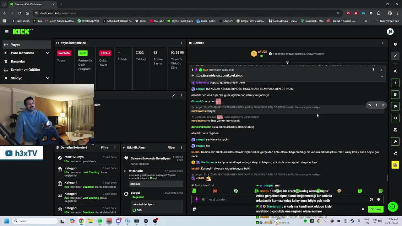402x226 pixels.
Task: Open the stream info panel three-dot menu
Action: click(x=181, y=95)
